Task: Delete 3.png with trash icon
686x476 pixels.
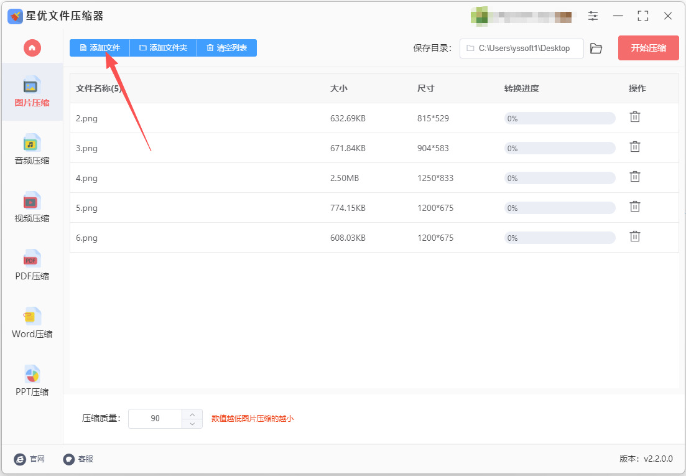Action: [x=635, y=147]
